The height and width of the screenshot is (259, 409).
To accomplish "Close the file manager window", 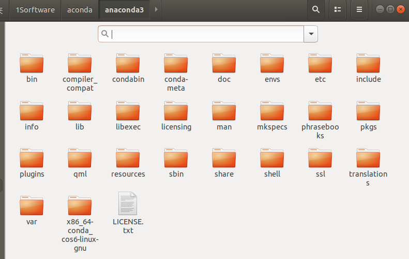I will (x=400, y=9).
